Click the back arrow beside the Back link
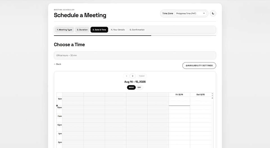Screen dimensions: 270x148 [x=55, y=64]
